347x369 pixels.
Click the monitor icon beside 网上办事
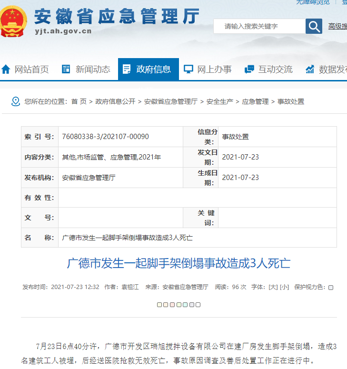[x=188, y=70]
